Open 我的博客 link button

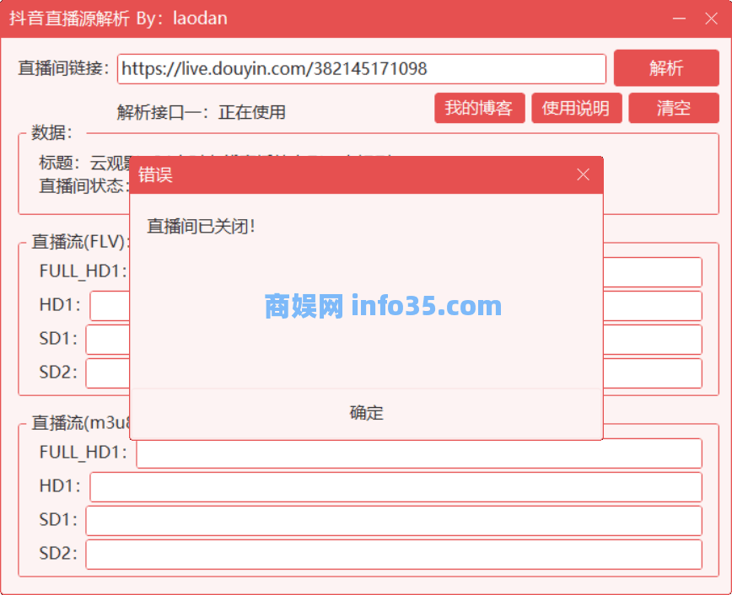[x=480, y=108]
